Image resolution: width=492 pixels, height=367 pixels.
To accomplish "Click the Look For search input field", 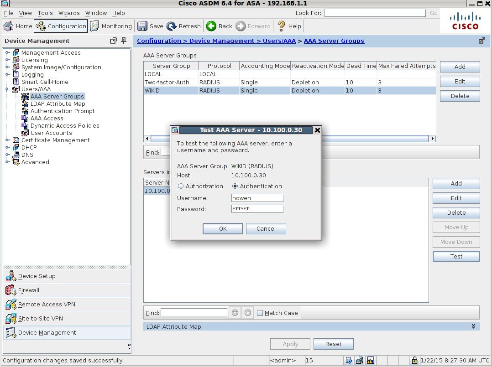I will coord(374,13).
